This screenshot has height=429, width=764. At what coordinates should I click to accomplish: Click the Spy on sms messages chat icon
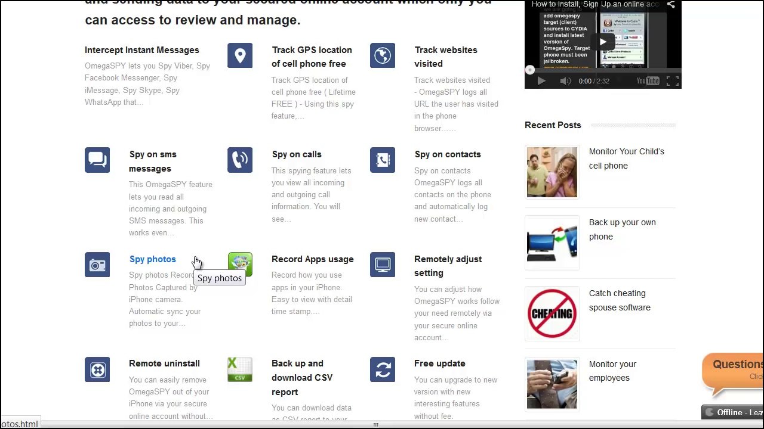pyautogui.click(x=97, y=160)
